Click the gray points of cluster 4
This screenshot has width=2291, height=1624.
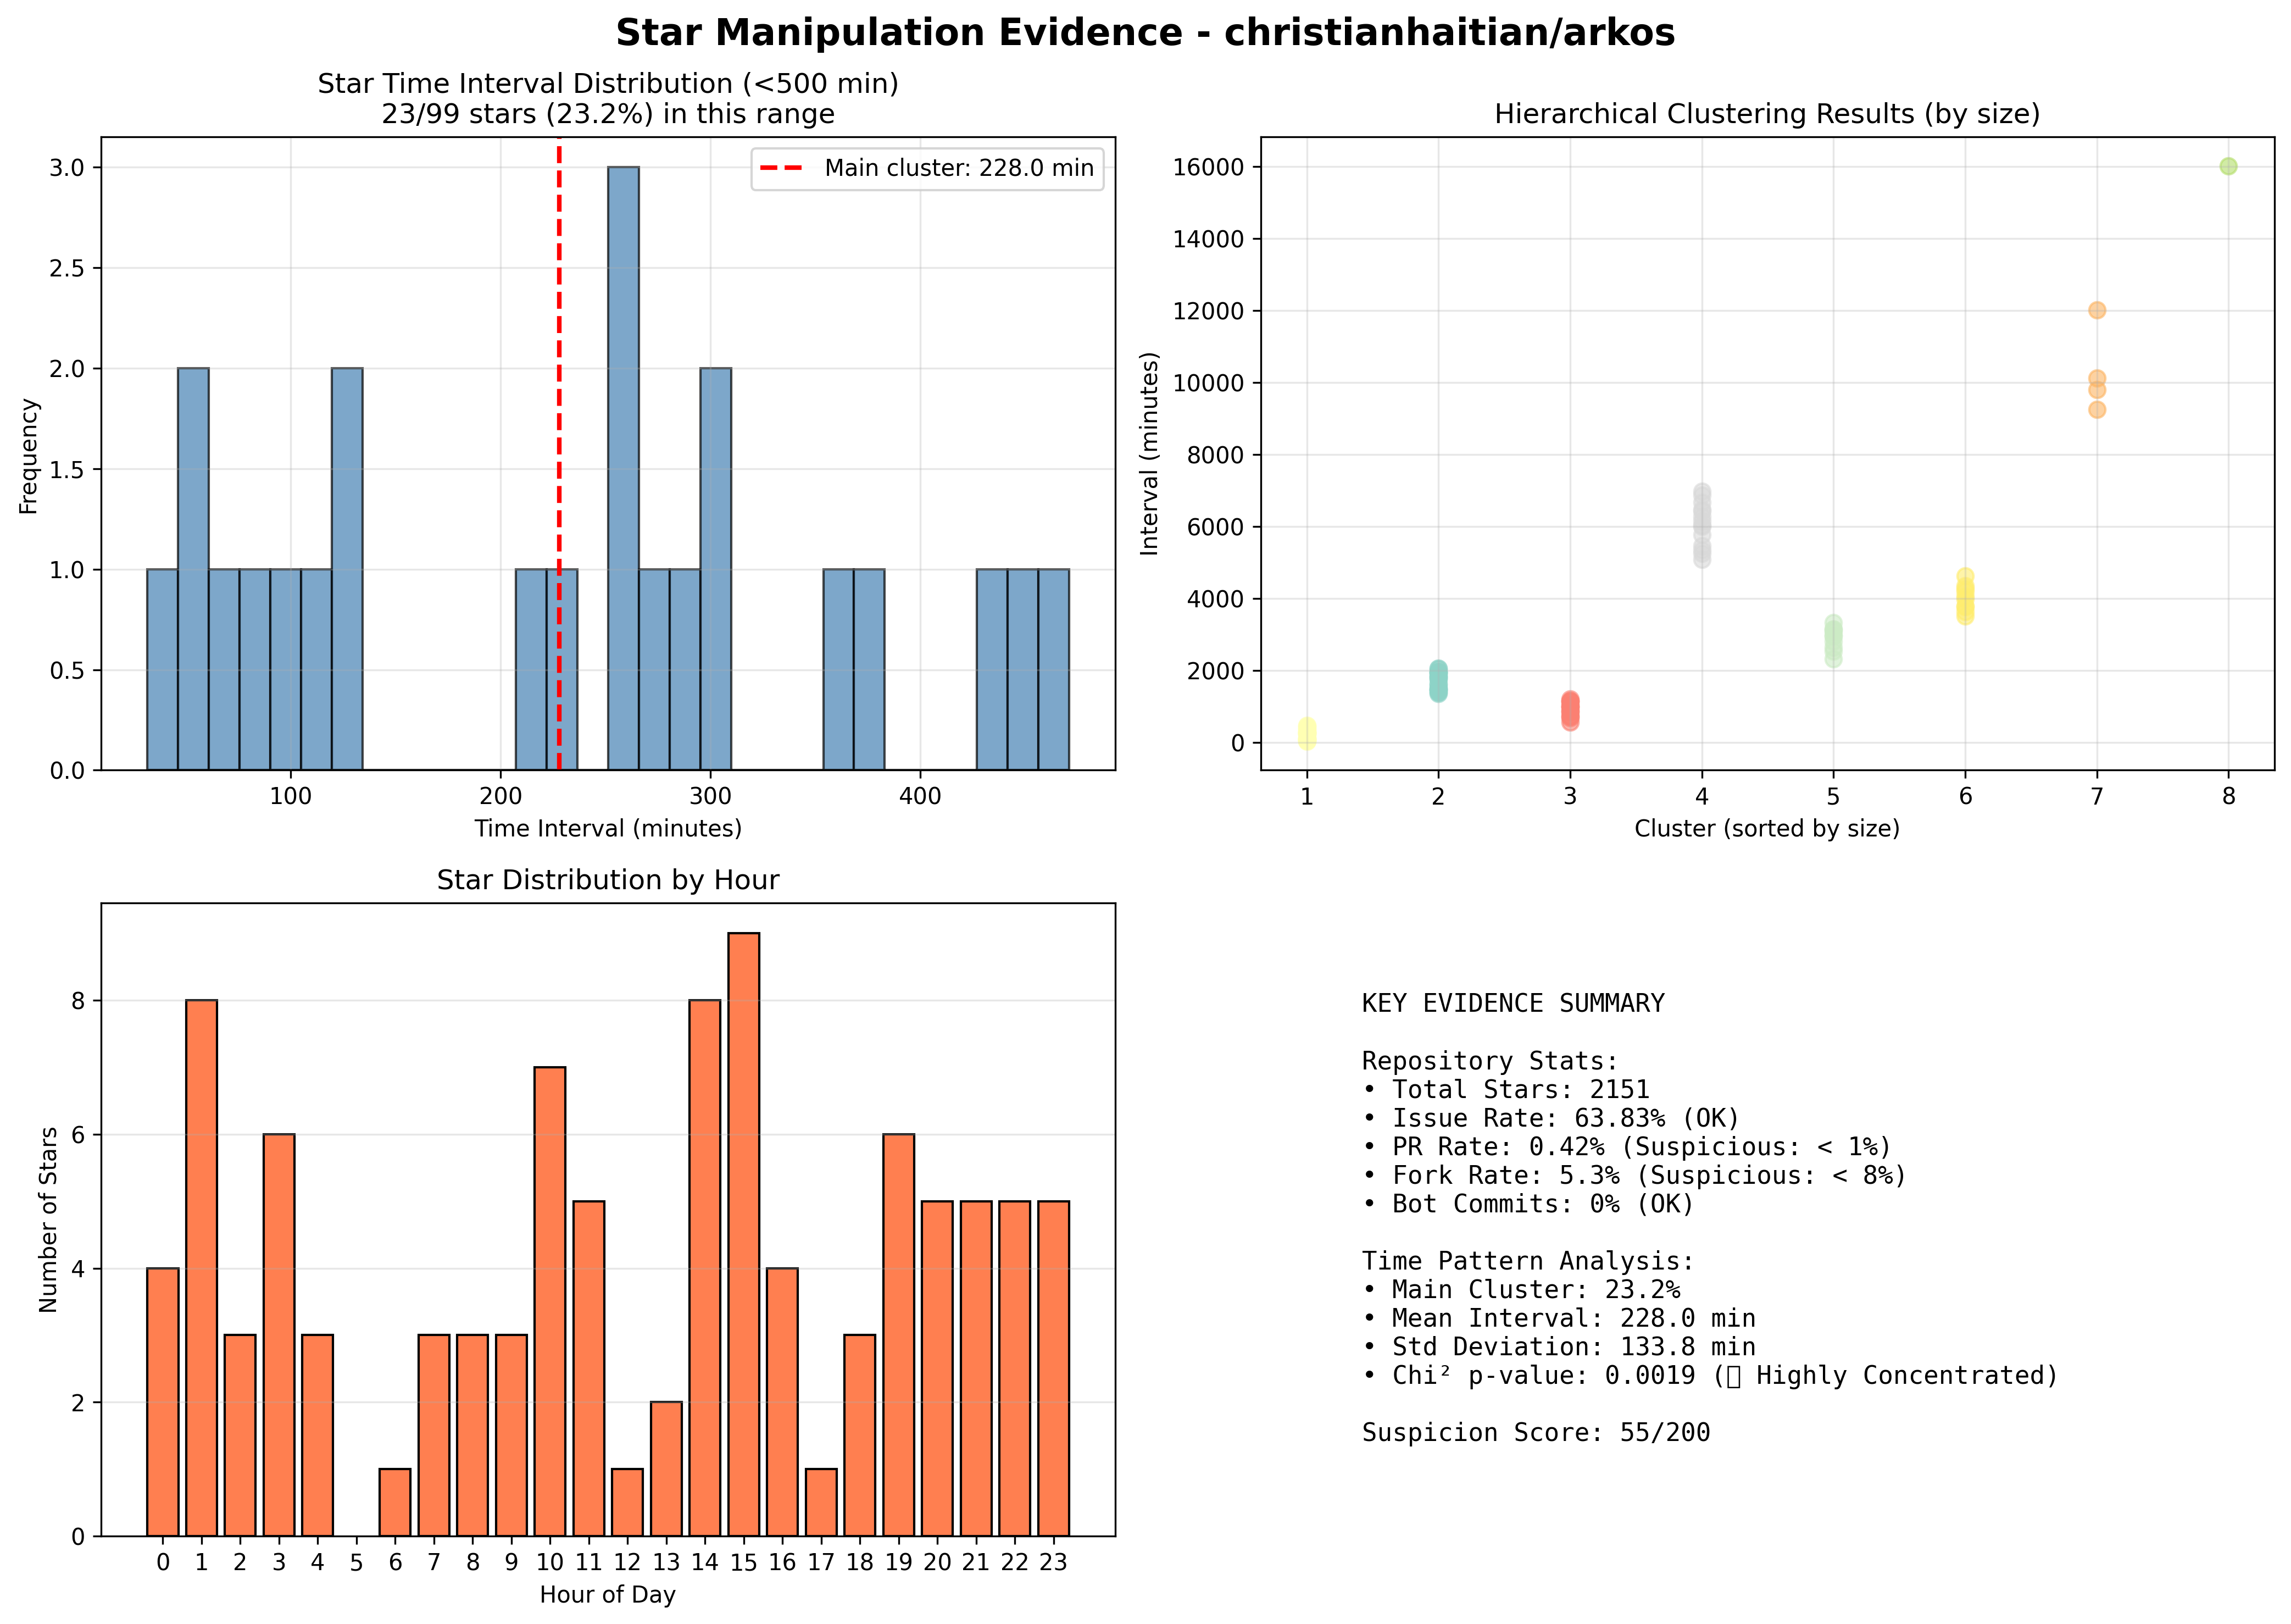point(1702,526)
